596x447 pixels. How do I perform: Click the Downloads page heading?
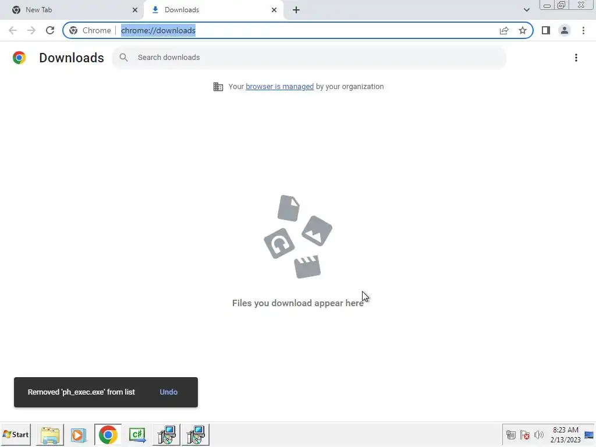pos(72,58)
